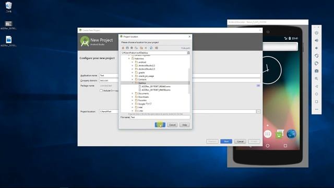Focus the path text field in dialog
The width and height of the screenshot is (334, 188).
[154, 53]
